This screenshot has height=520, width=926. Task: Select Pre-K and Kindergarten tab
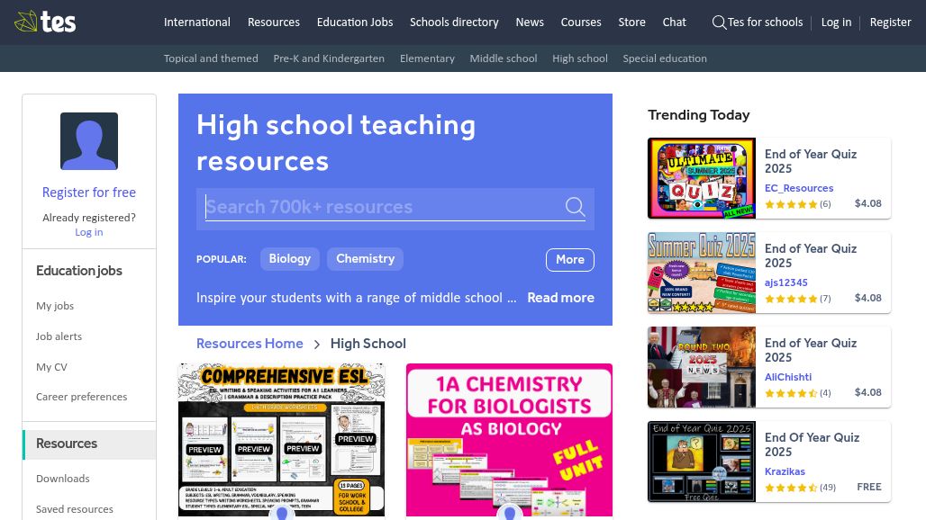(329, 58)
